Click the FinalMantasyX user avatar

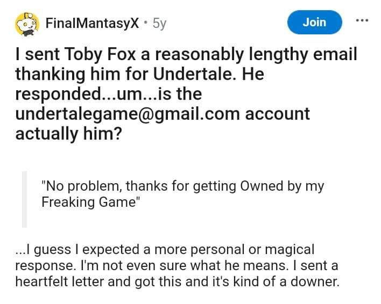tap(26, 23)
